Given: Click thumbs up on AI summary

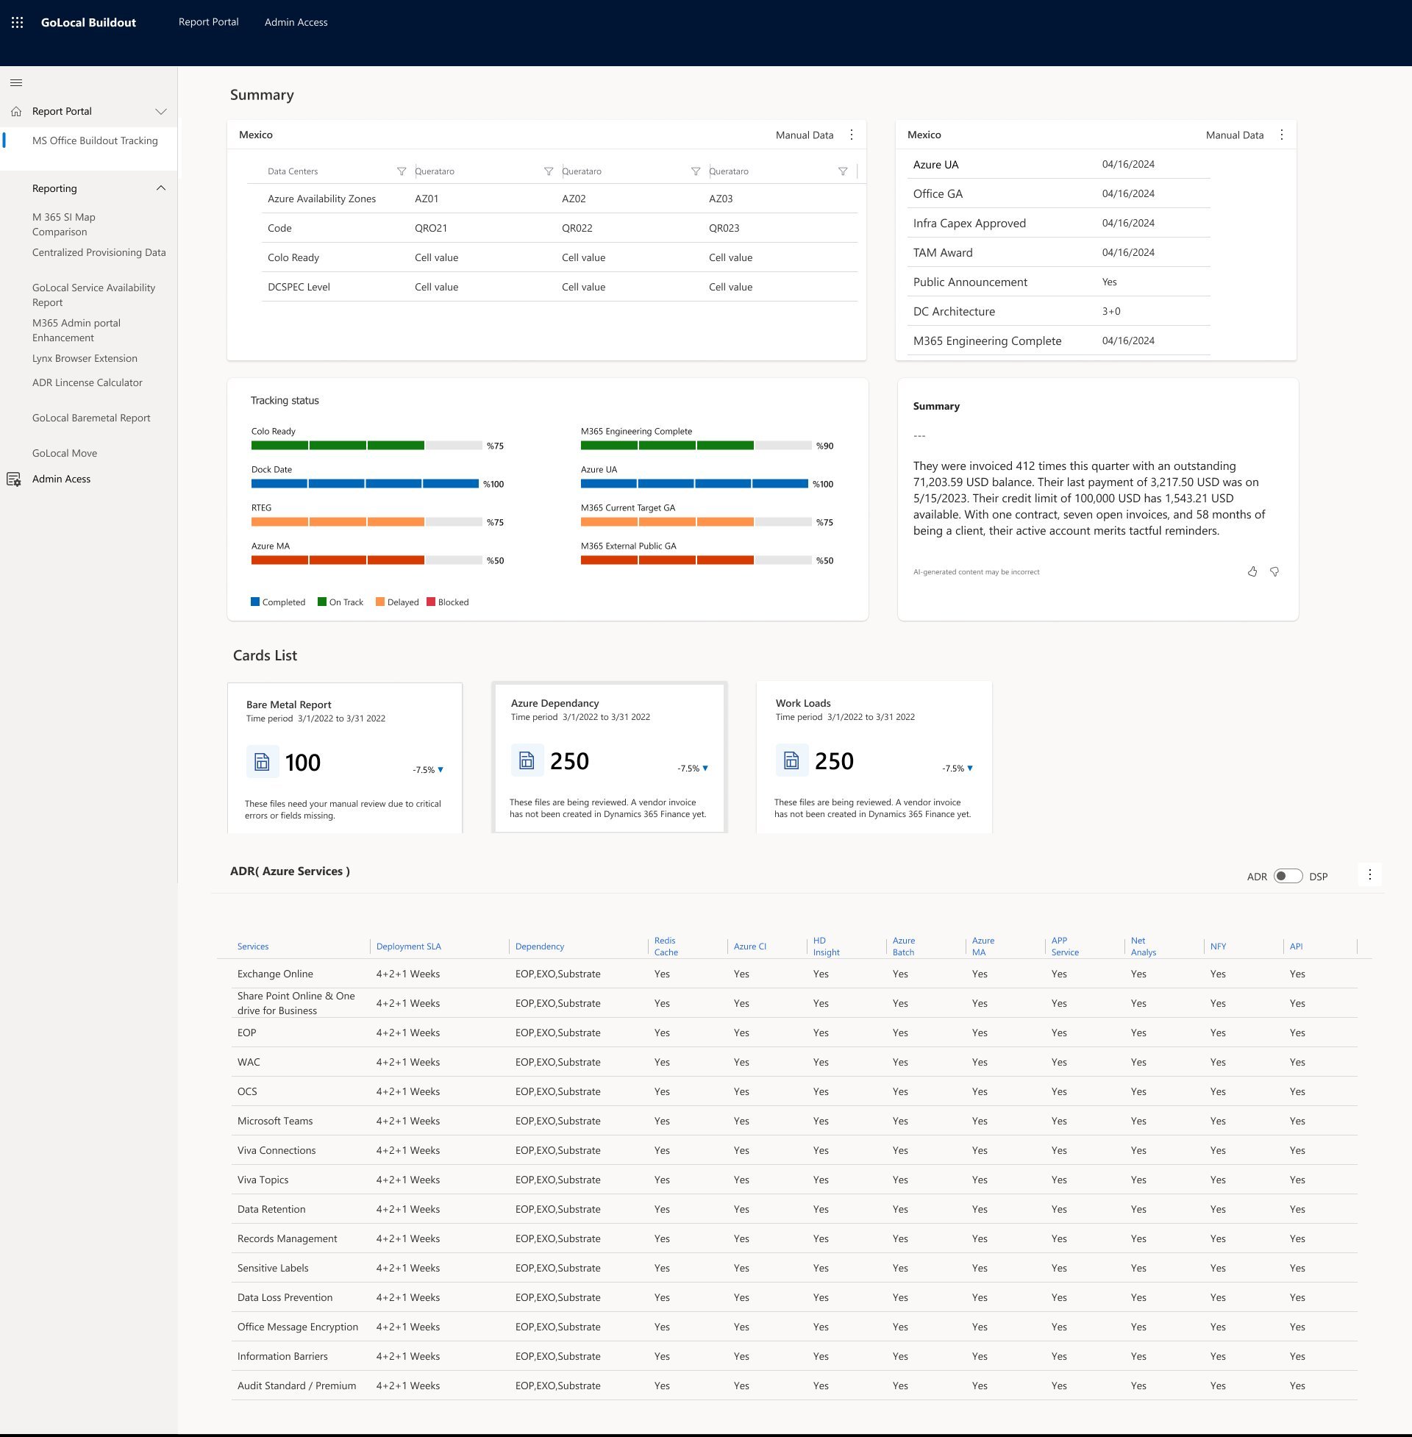Looking at the screenshot, I should pos(1252,571).
